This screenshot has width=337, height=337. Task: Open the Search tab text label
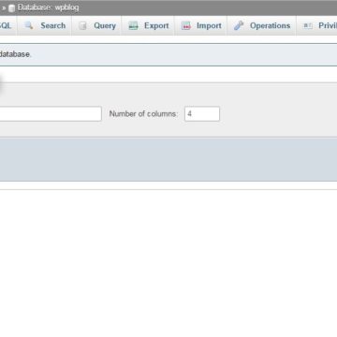pyautogui.click(x=53, y=25)
